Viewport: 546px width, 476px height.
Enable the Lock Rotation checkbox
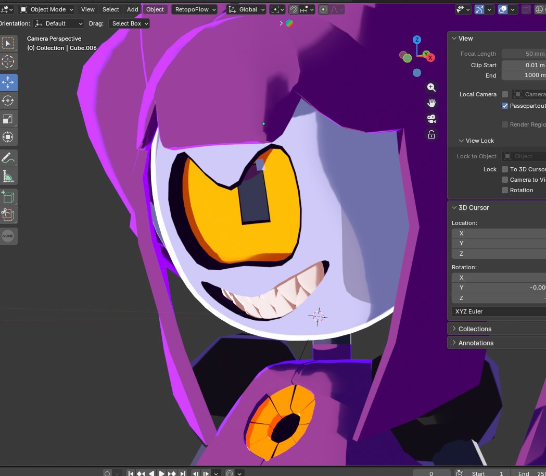coord(504,190)
